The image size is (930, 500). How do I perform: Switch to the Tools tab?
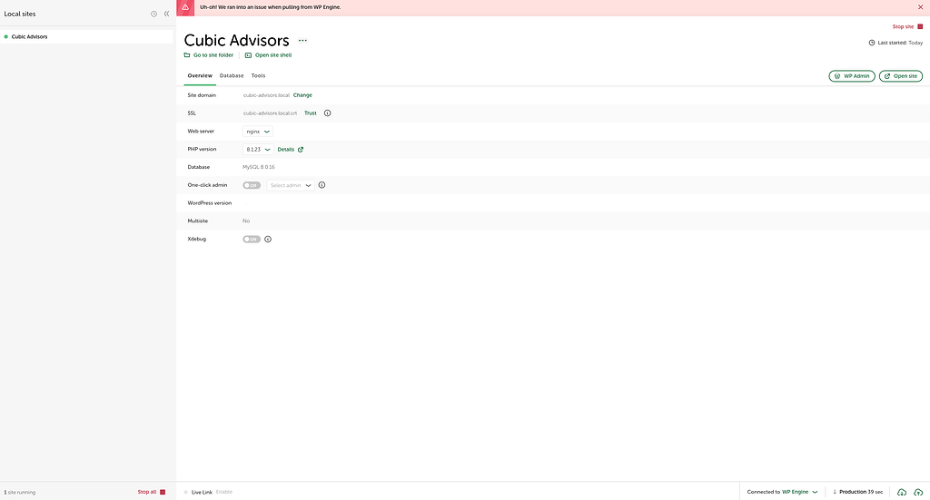(x=258, y=76)
